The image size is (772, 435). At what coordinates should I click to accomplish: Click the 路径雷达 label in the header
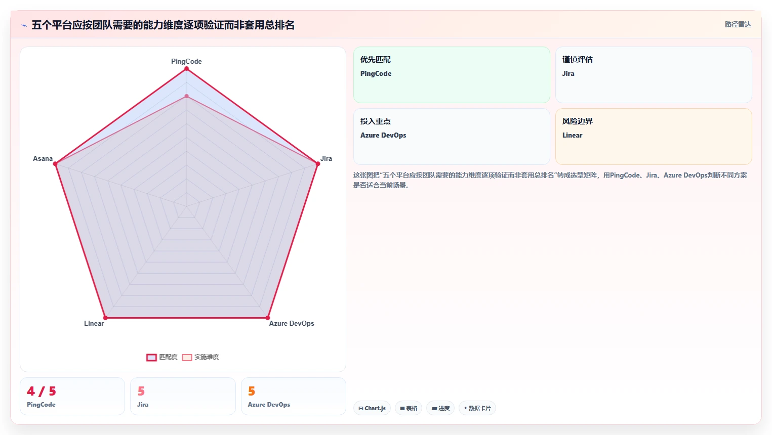point(738,24)
